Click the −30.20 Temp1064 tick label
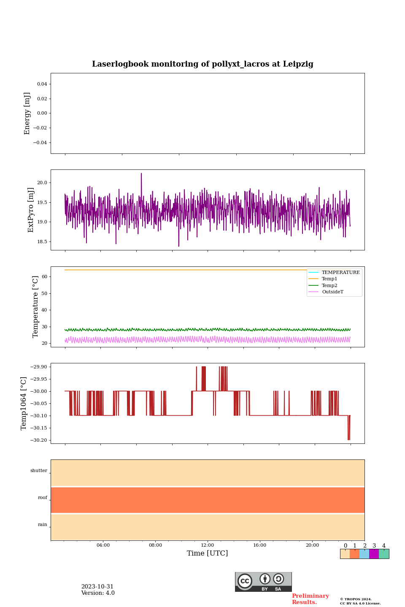Viewport: 405px width, 607px height. point(39,440)
